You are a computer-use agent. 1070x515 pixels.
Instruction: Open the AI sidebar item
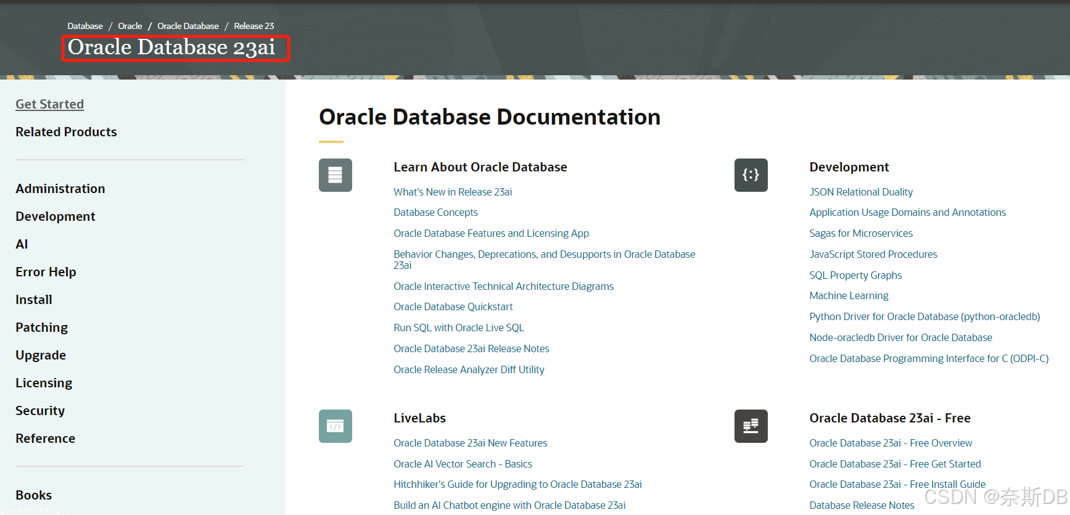coord(22,244)
